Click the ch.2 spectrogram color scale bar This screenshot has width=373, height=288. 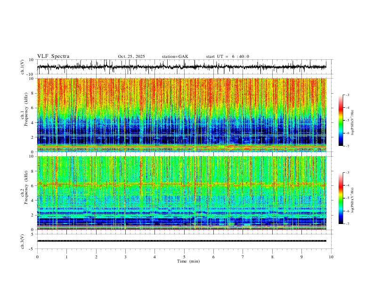[341, 198]
